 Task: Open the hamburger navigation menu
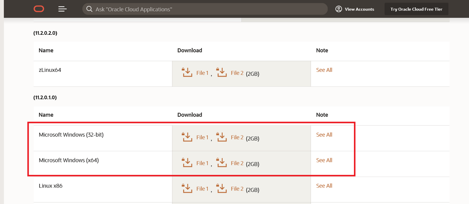tap(63, 9)
